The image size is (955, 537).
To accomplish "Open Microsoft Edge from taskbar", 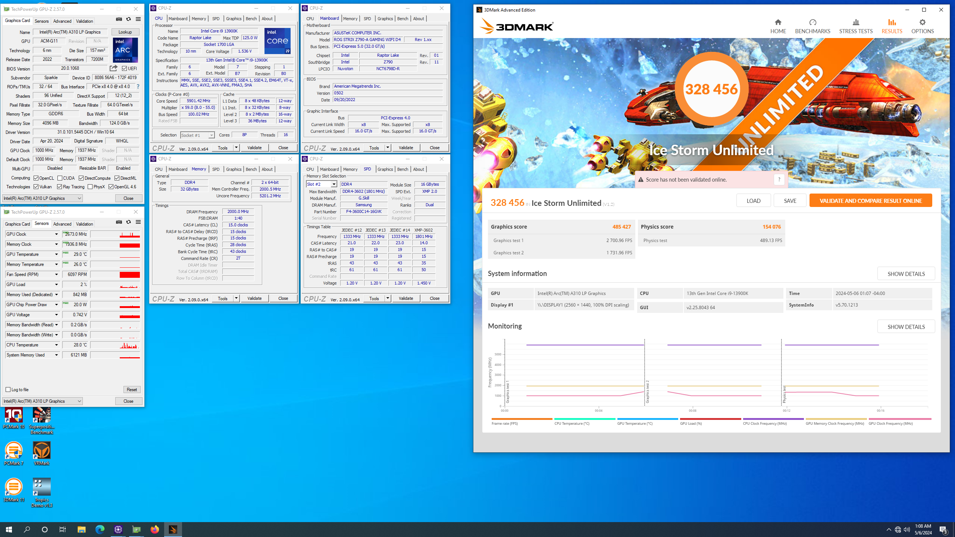I will [100, 529].
